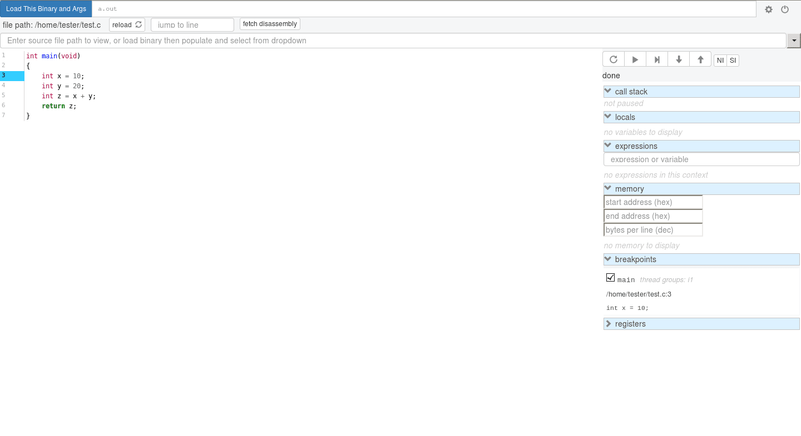The image size is (801, 436).
Task: Open the gdbgui settings gear
Action: (x=769, y=9)
